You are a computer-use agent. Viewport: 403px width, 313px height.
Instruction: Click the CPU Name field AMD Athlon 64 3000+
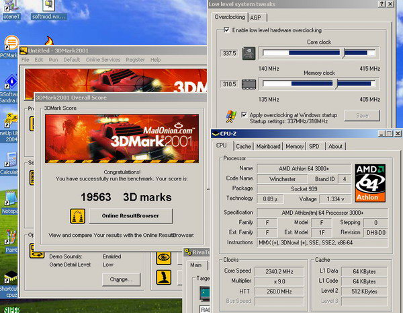tap(304, 169)
